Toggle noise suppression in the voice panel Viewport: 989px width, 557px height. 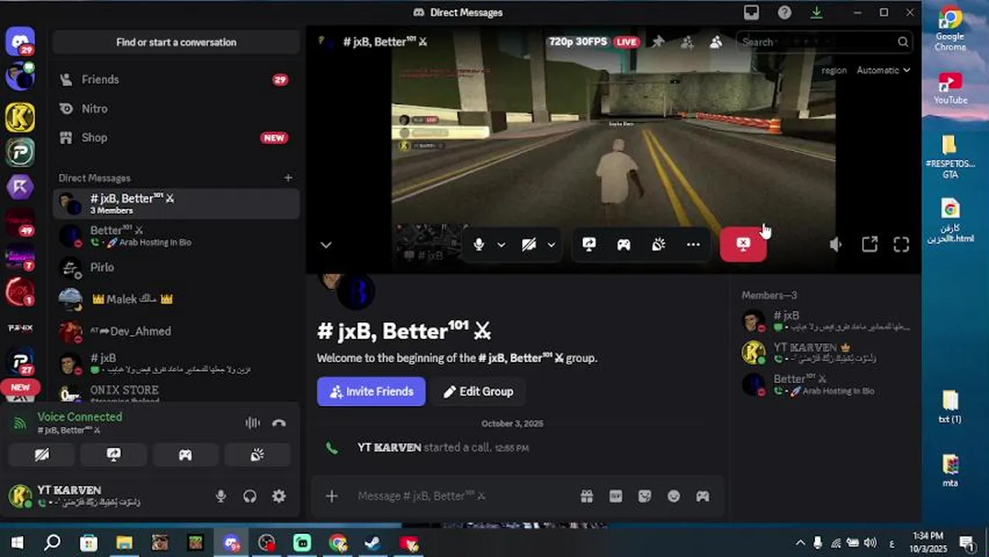pos(252,422)
